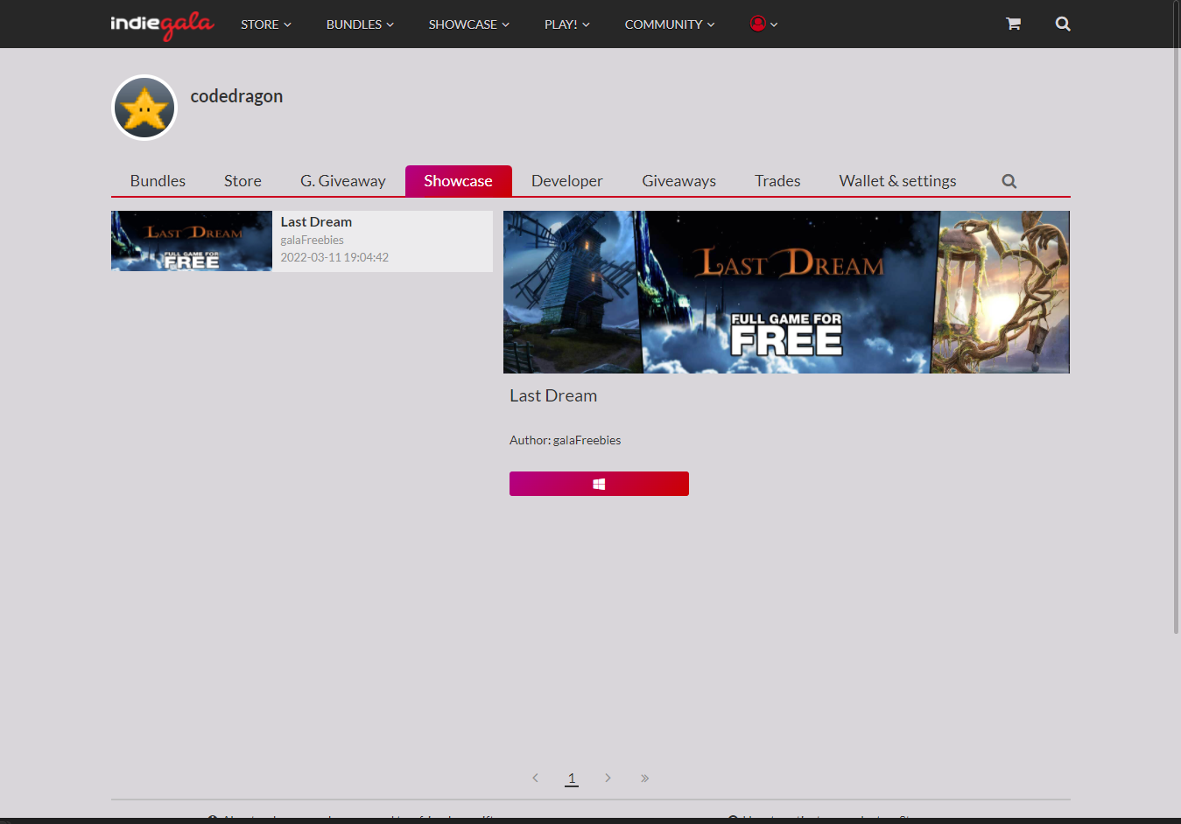Image resolution: width=1181 pixels, height=824 pixels.
Task: Click the Last Dream heading below banner
Action: coord(553,395)
